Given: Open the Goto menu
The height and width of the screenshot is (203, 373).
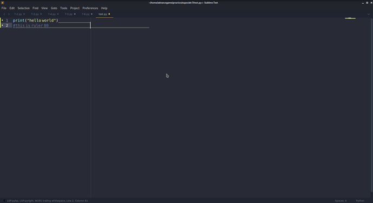Looking at the screenshot, I should 54,8.
